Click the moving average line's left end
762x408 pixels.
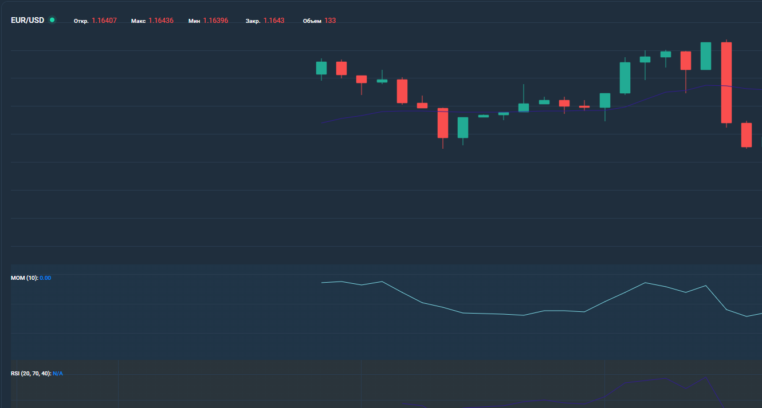tap(323, 123)
